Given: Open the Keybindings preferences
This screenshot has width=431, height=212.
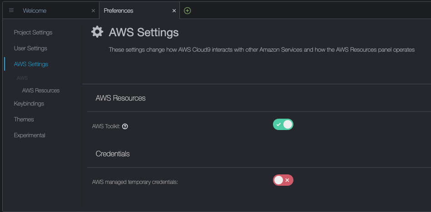Looking at the screenshot, I should 29,104.
